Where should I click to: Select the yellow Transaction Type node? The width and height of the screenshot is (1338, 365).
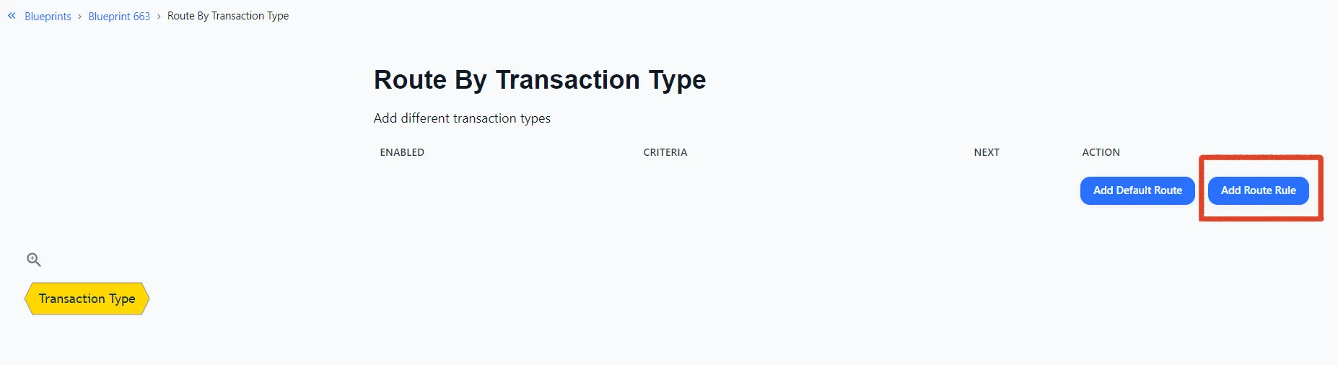[x=87, y=299]
